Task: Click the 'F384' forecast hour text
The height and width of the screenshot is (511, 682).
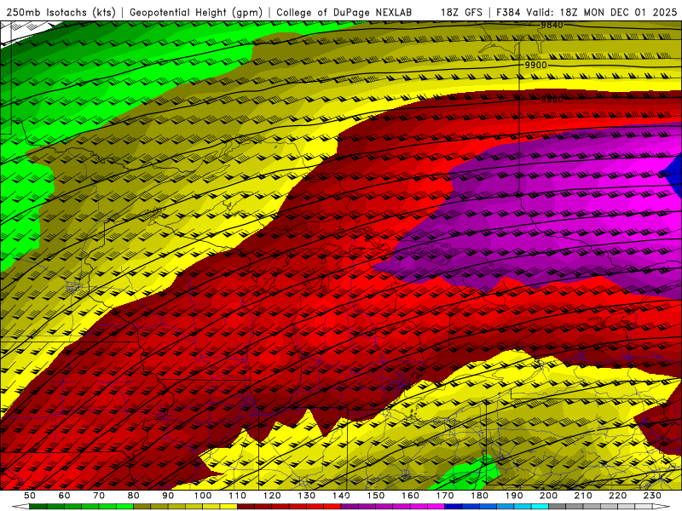Action: point(508,13)
